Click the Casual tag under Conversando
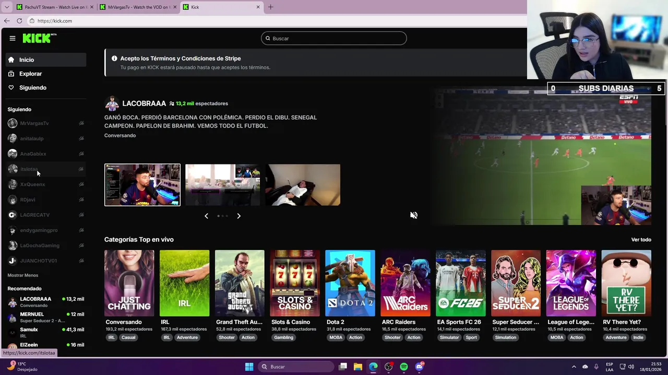This screenshot has height=375, width=668. pyautogui.click(x=128, y=337)
